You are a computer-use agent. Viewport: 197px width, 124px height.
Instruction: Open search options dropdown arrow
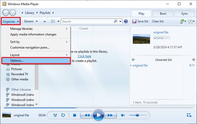pos(120,21)
